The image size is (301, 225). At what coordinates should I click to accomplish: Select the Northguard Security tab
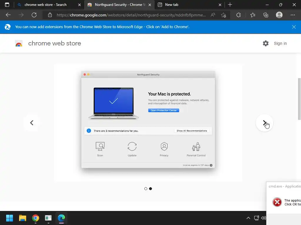[119, 5]
